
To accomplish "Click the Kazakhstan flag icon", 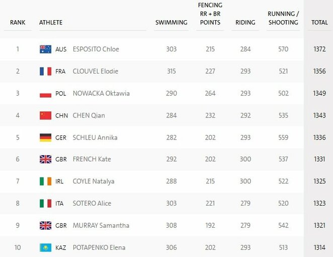I will 45,247.
